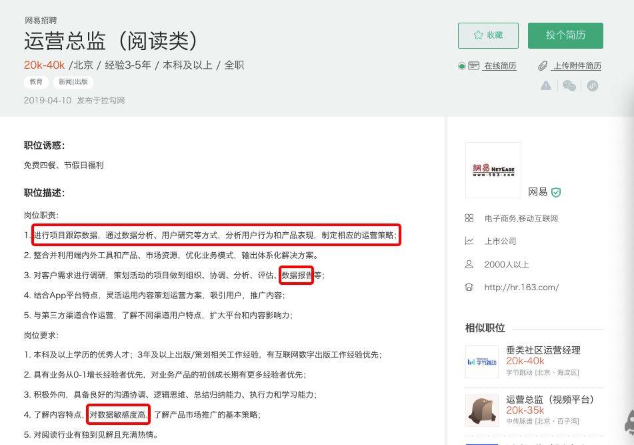Open the http://hr.163.com/ website link

pos(521,288)
